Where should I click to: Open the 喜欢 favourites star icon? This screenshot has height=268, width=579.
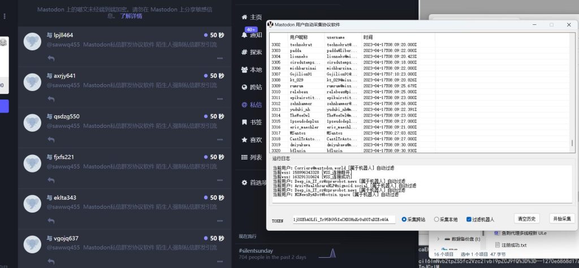pyautogui.click(x=244, y=140)
